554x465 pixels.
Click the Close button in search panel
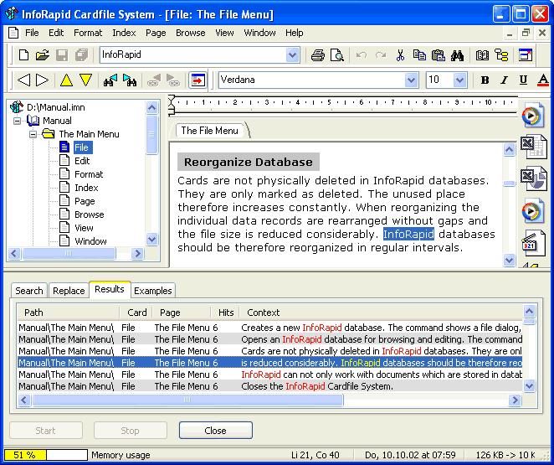point(216,431)
